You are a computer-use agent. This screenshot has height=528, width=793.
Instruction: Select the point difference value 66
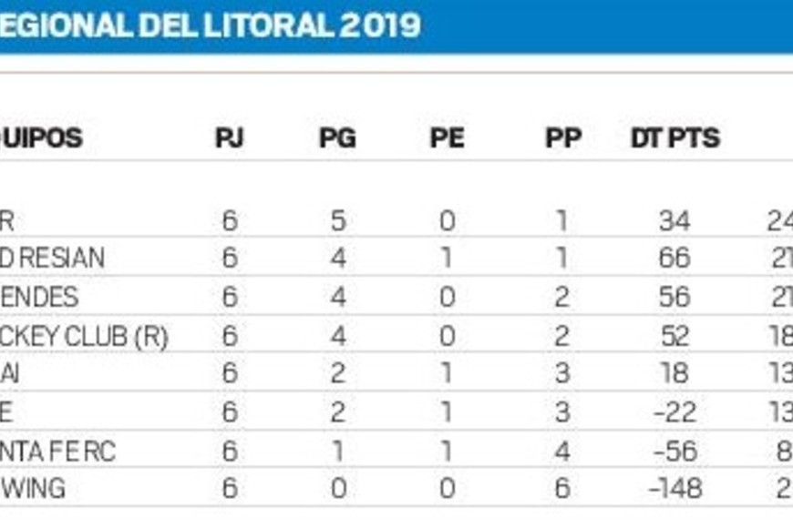pos(674,259)
